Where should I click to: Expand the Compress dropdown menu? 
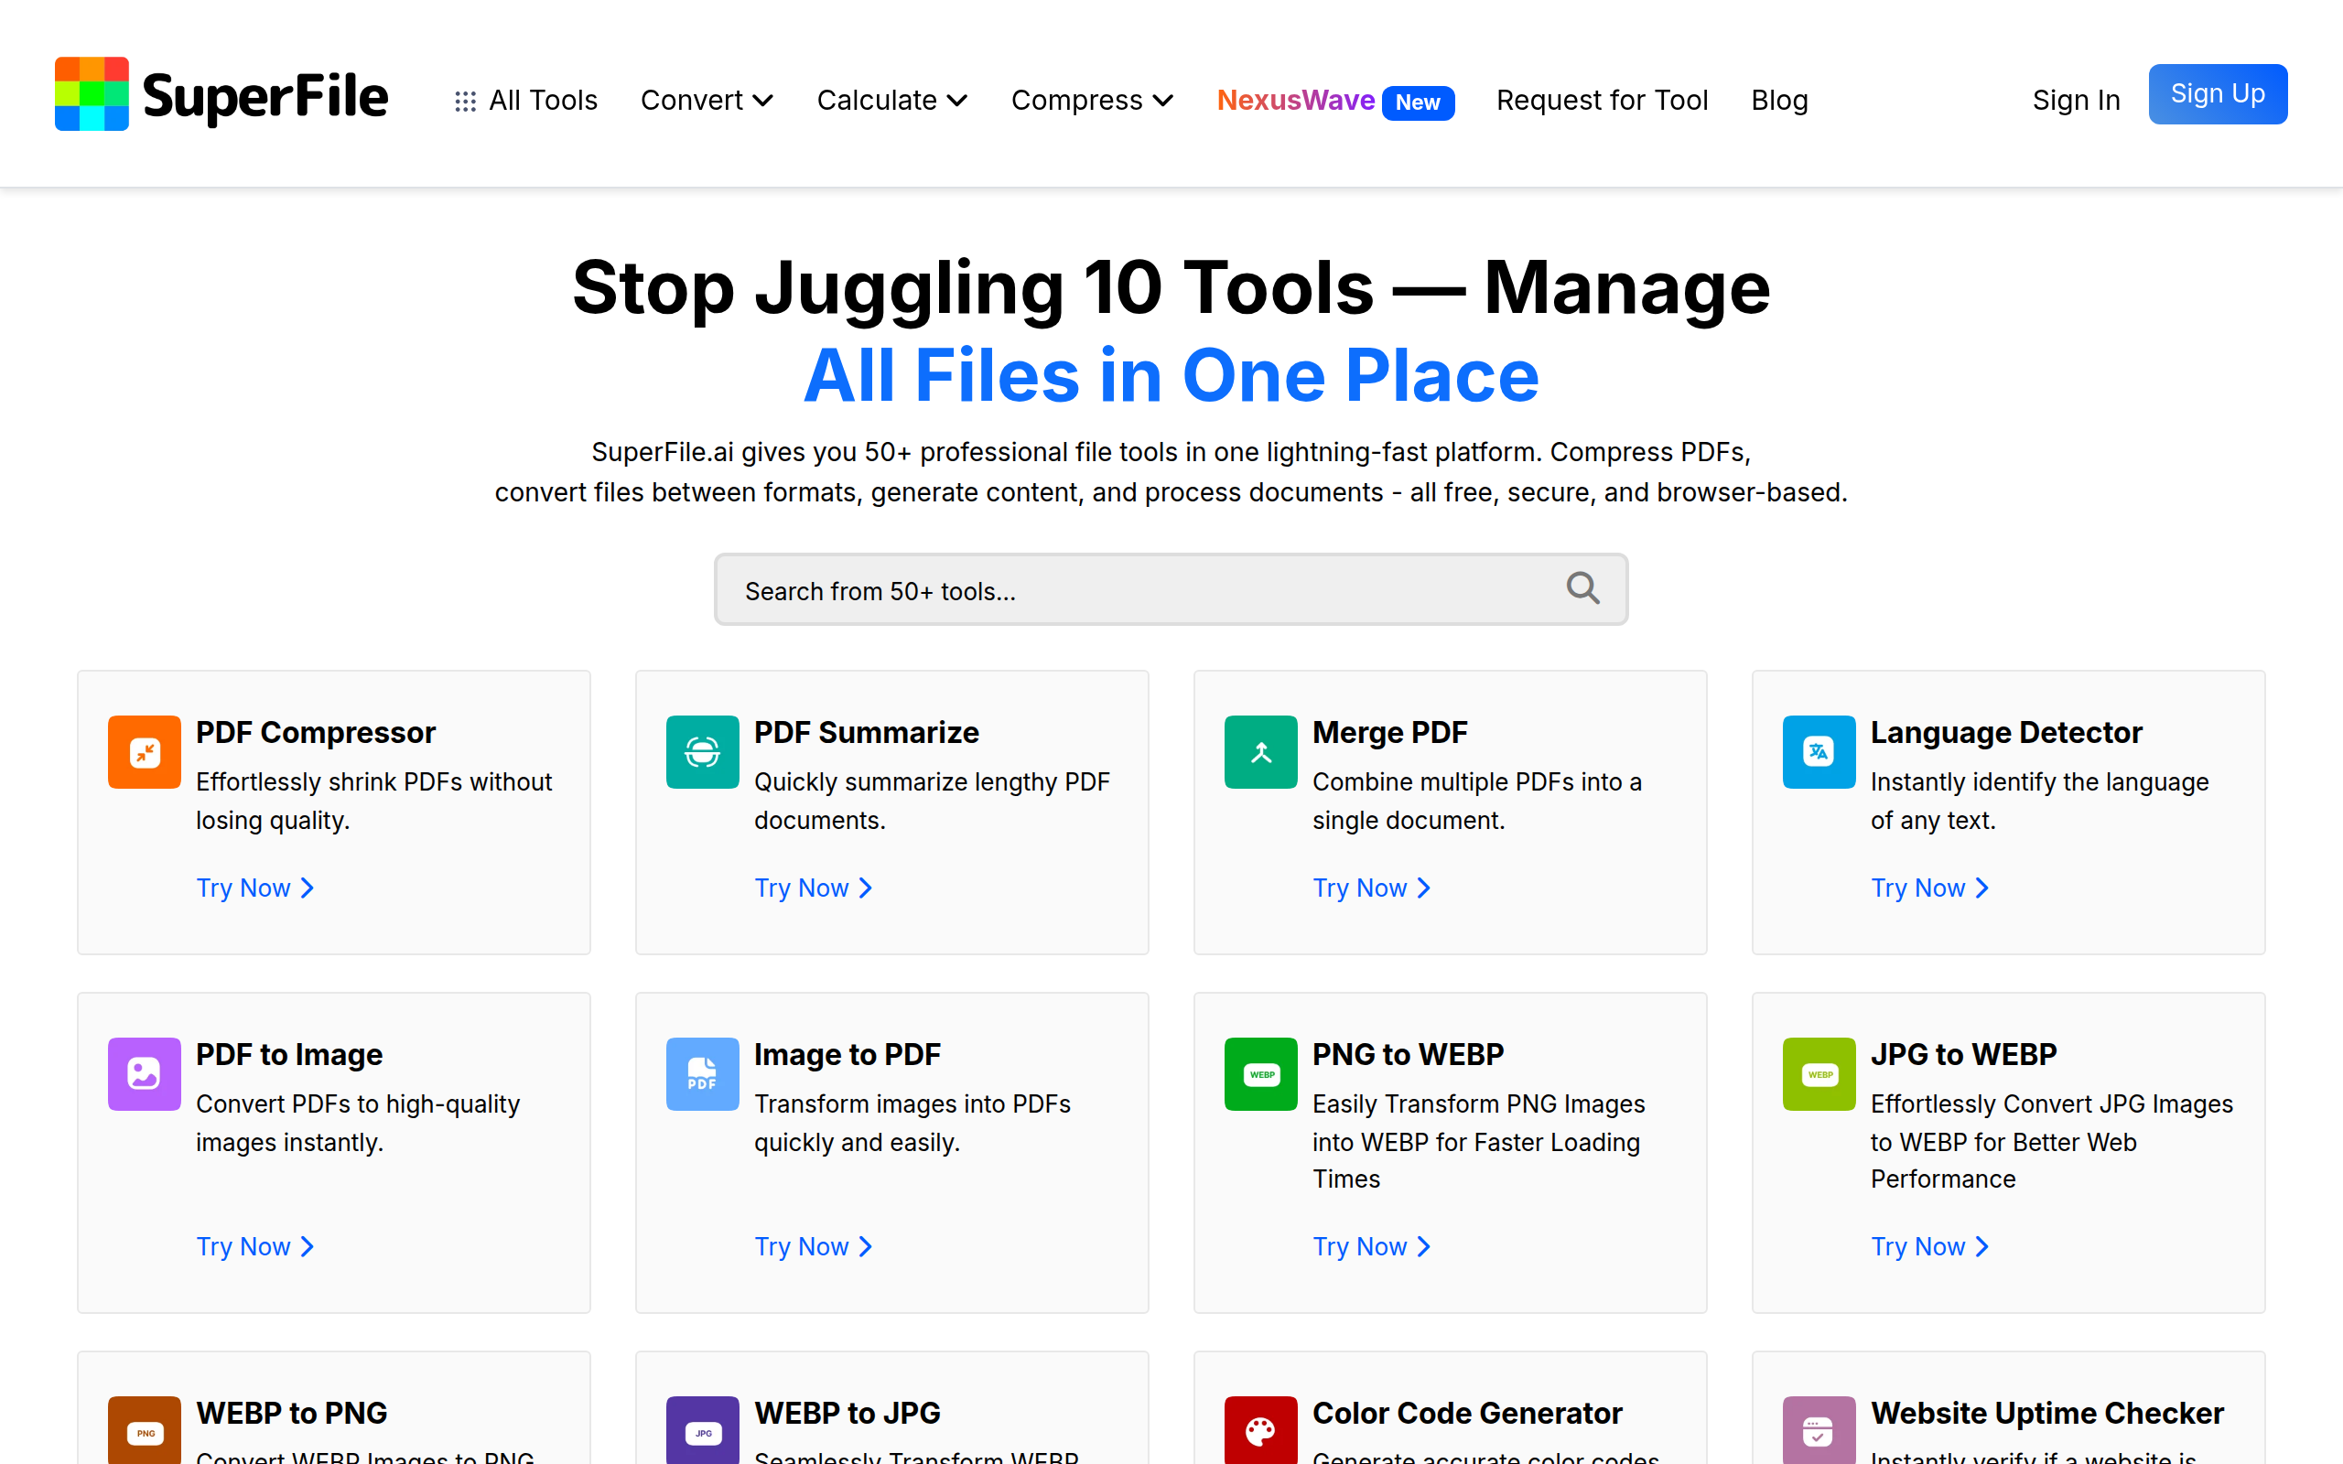pos(1092,101)
